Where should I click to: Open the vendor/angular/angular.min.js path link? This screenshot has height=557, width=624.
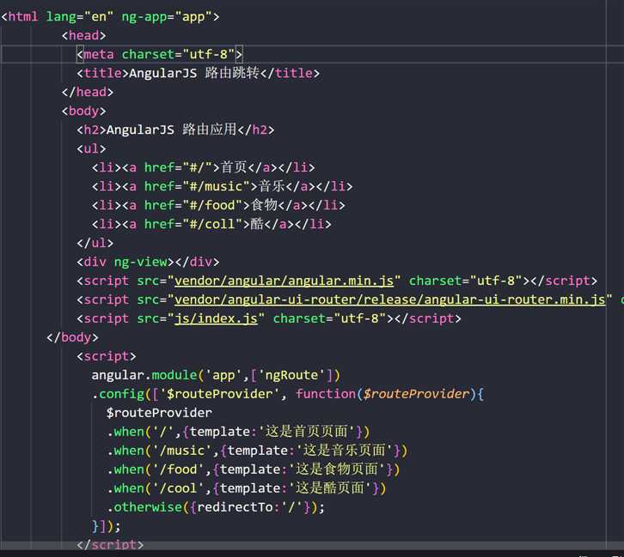[x=284, y=282]
